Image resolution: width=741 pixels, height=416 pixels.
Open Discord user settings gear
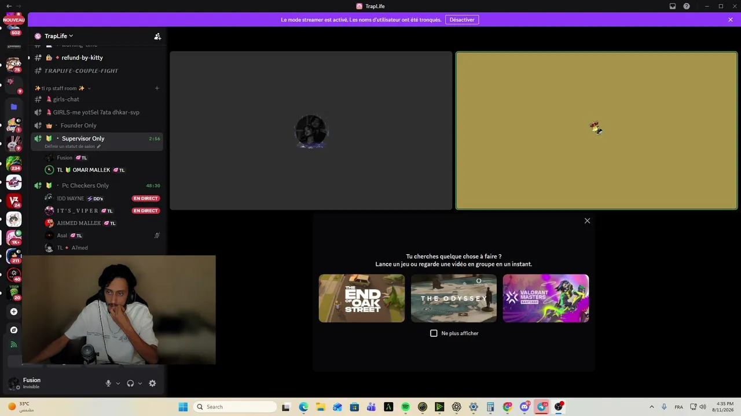tap(152, 383)
